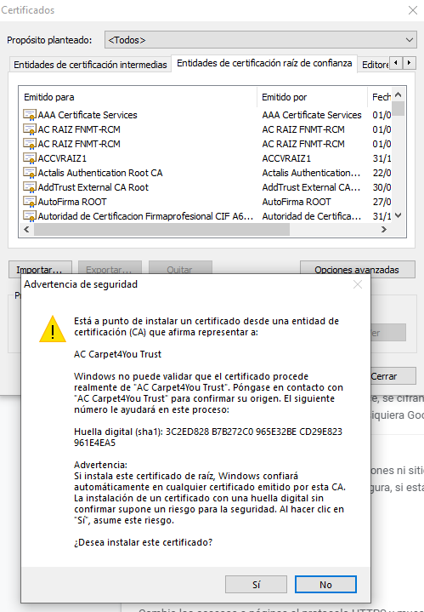Click the certificate icon beside AAA Certificate Services
The image size is (424, 612).
[30, 115]
